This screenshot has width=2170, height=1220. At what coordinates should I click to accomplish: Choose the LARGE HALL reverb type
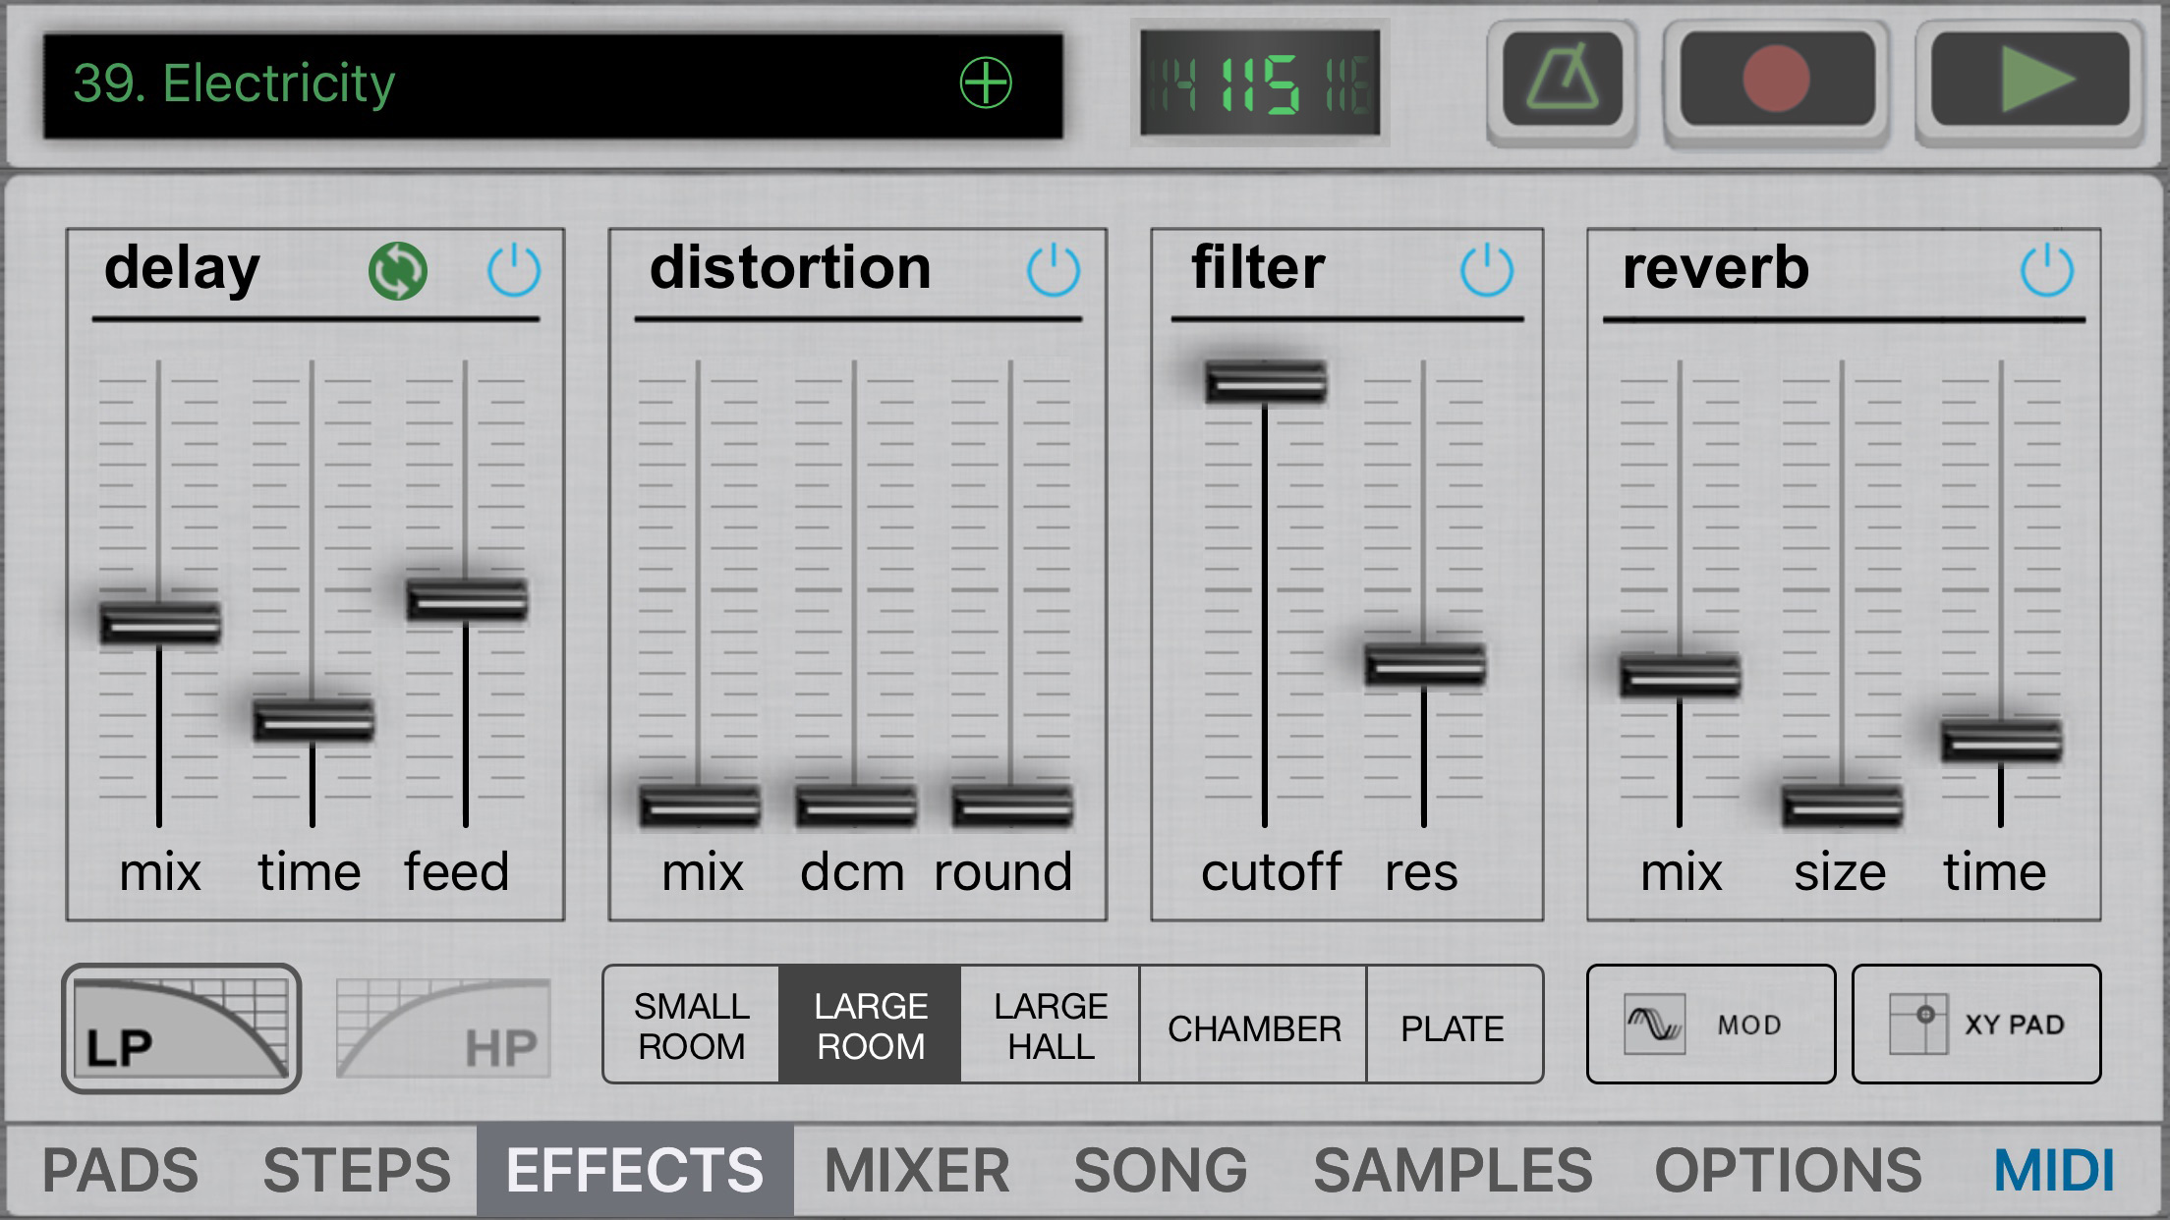pyautogui.click(x=1051, y=1026)
